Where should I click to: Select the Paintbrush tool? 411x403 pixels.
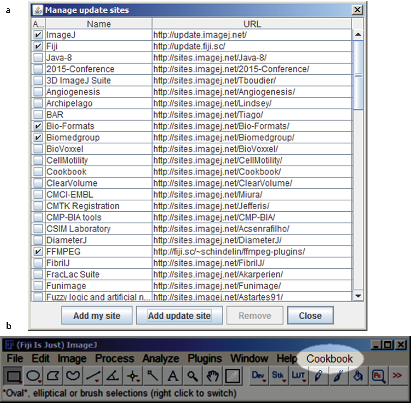(338, 376)
